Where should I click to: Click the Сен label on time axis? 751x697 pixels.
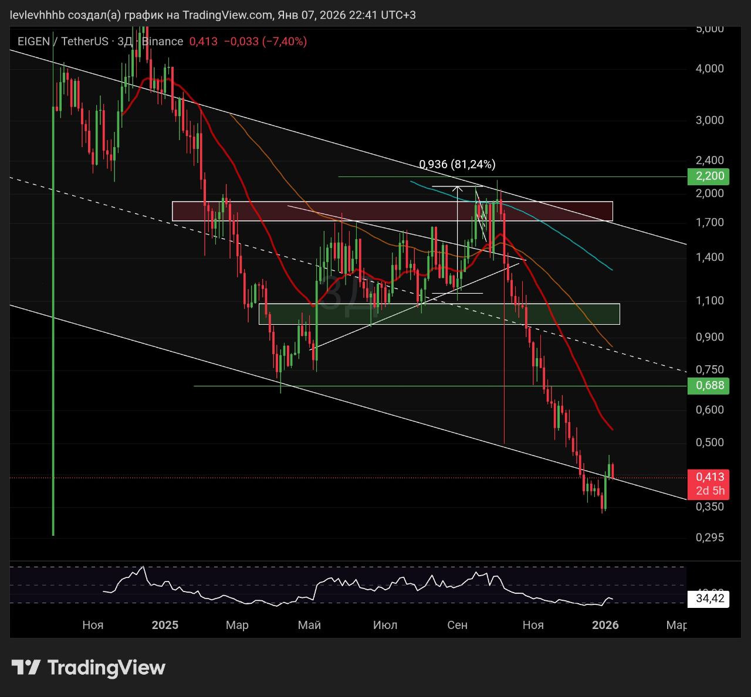pyautogui.click(x=457, y=625)
